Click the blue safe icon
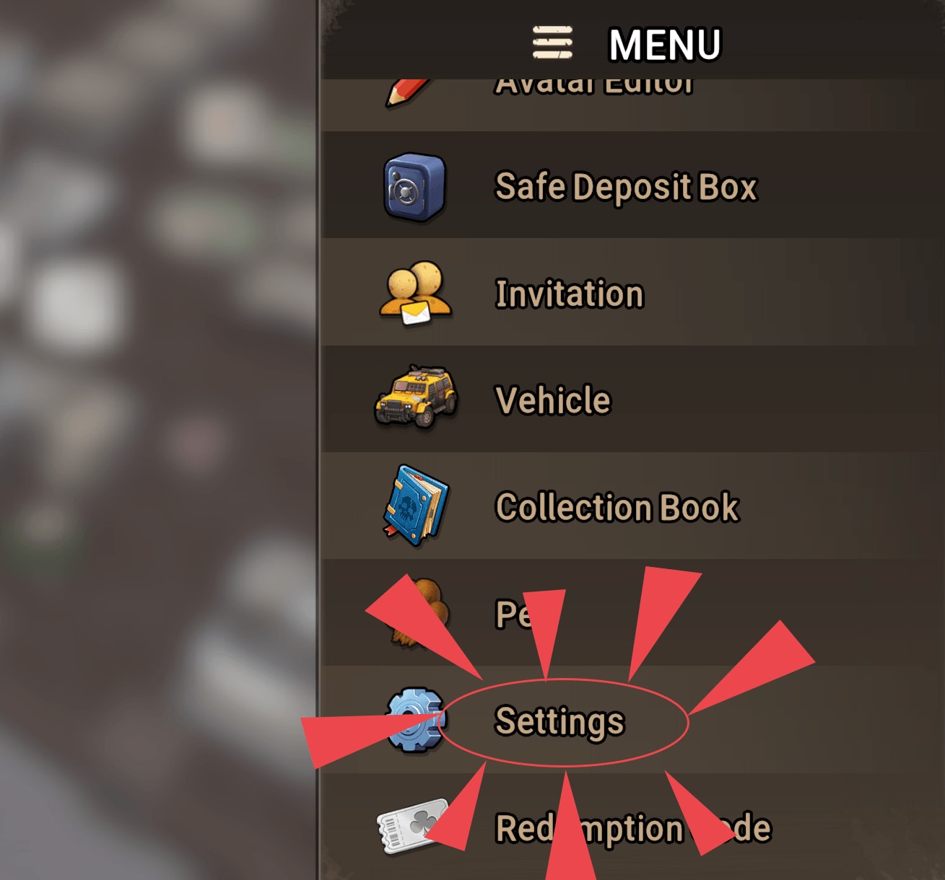 pyautogui.click(x=414, y=186)
